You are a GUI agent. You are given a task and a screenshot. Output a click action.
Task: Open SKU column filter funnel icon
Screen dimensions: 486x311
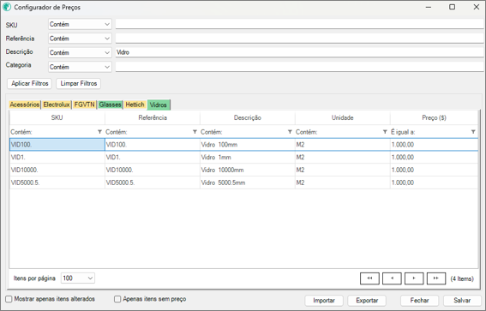[x=99, y=132]
